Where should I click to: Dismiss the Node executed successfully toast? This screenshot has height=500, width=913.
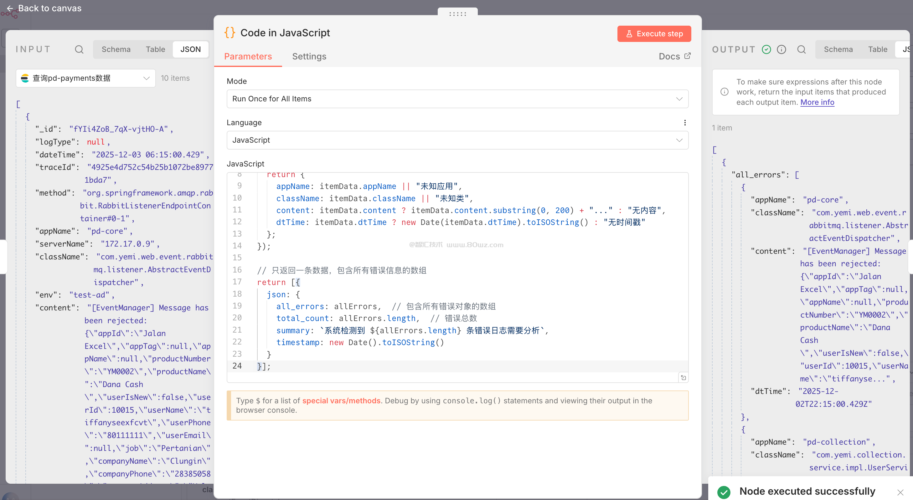click(900, 492)
